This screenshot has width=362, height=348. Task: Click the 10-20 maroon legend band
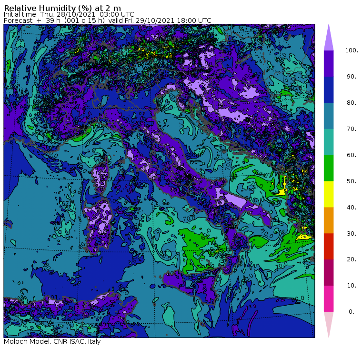pos(329,272)
